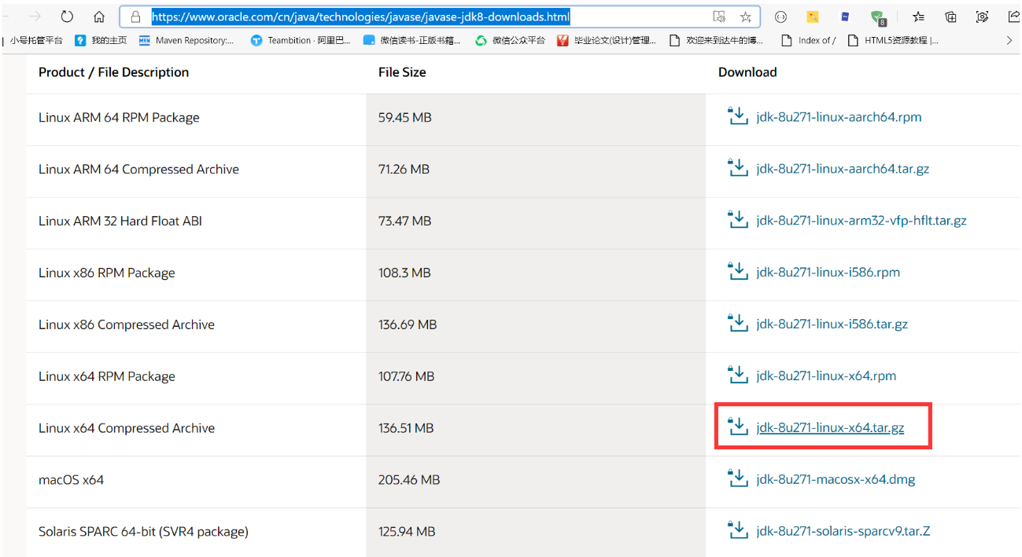Screen dimensions: 1022x557
Task: Click the forward navigation arrow
Action: 35,16
